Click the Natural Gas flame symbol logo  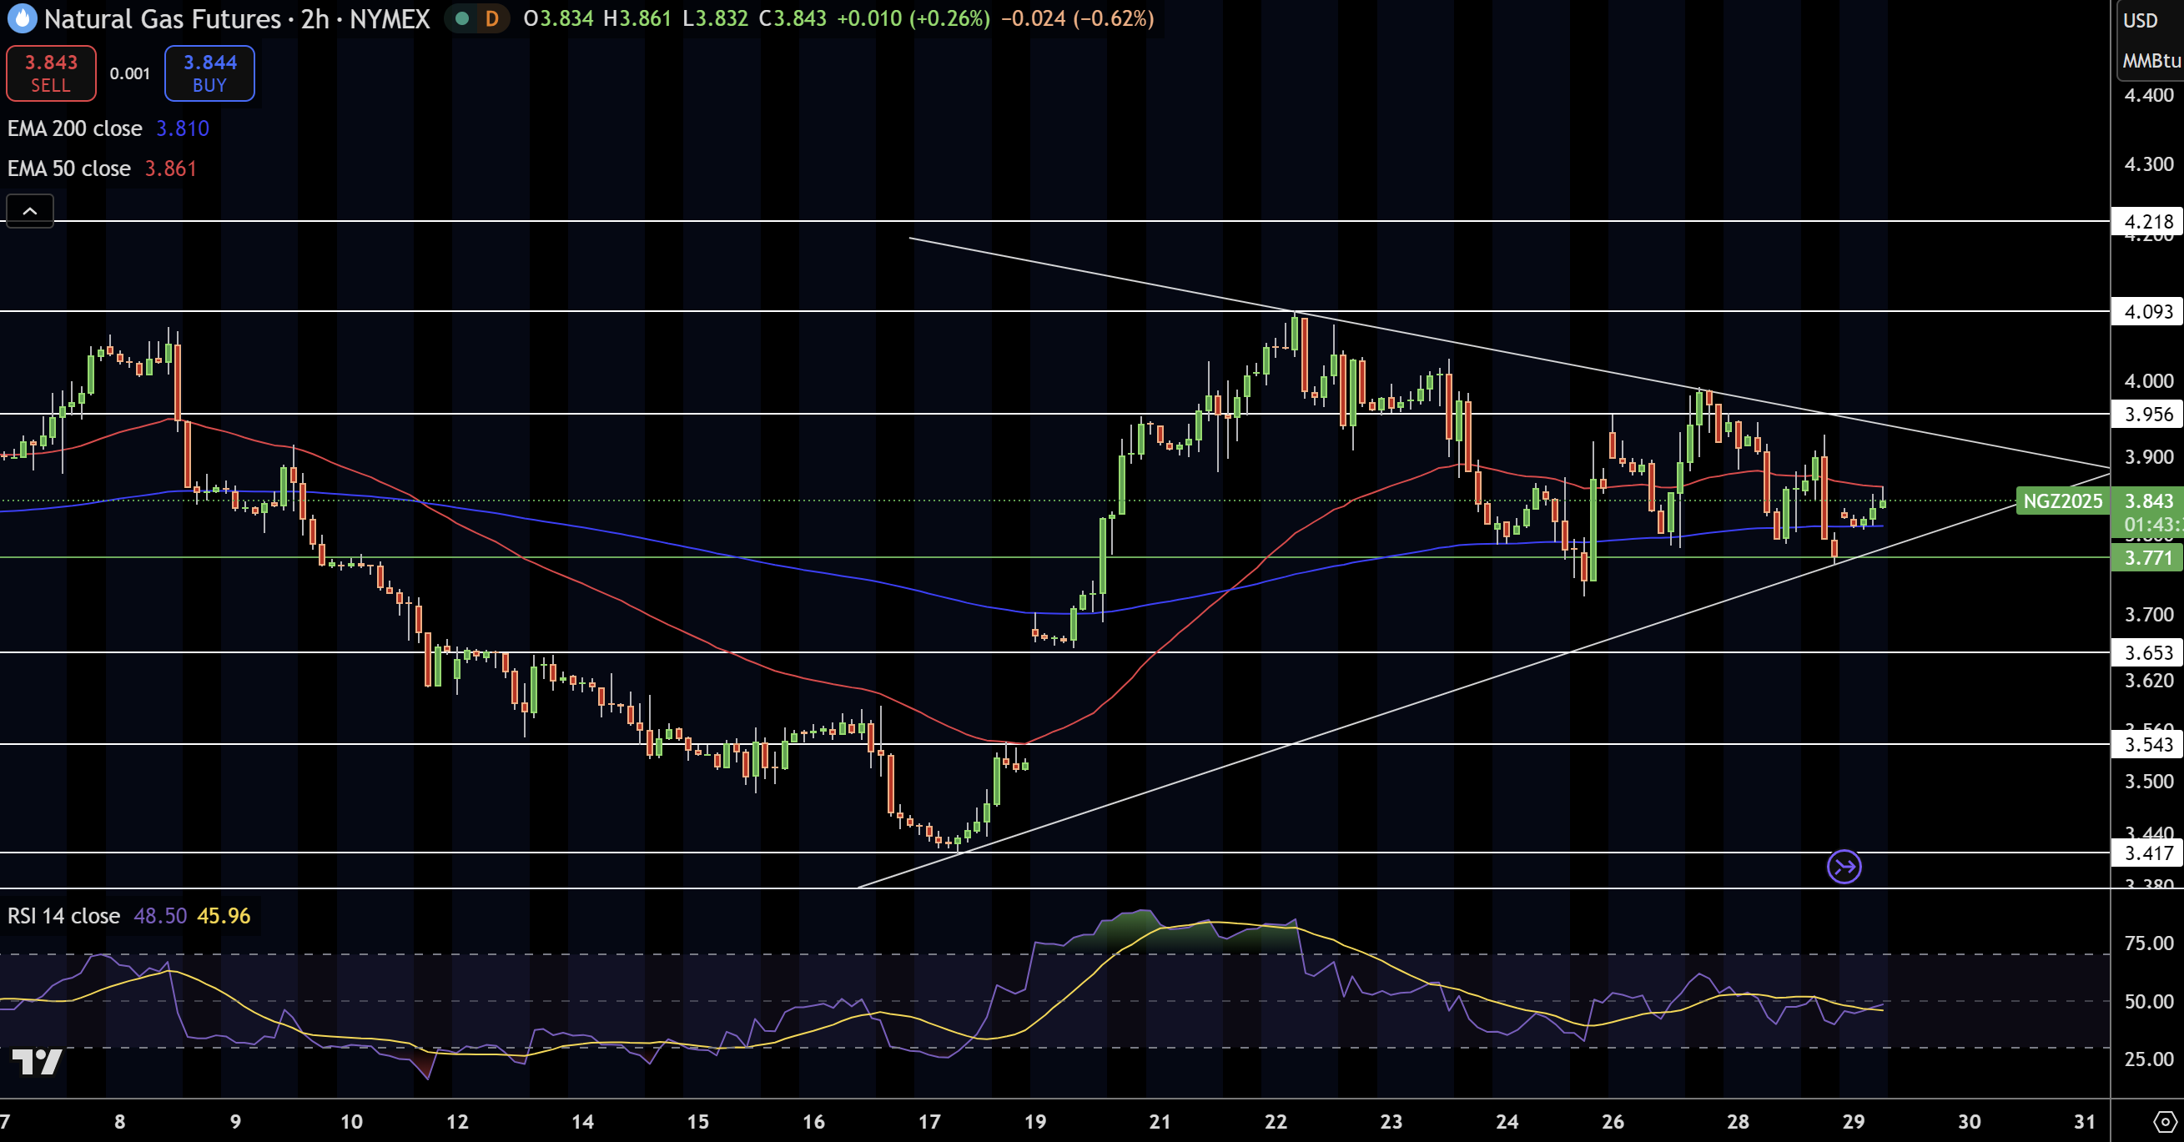(22, 18)
